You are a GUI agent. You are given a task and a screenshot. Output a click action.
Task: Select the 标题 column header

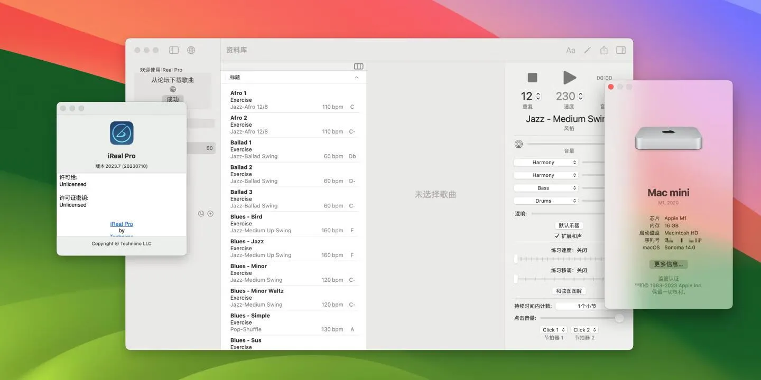(293, 77)
